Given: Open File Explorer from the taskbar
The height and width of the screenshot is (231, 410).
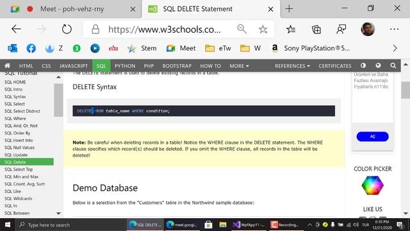Looking at the screenshot, I should pyautogui.click(x=223, y=225).
